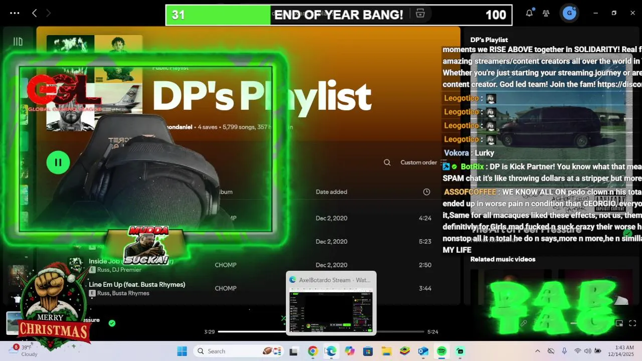Open the weather widget showing 39°F Cloudy

coord(24,350)
